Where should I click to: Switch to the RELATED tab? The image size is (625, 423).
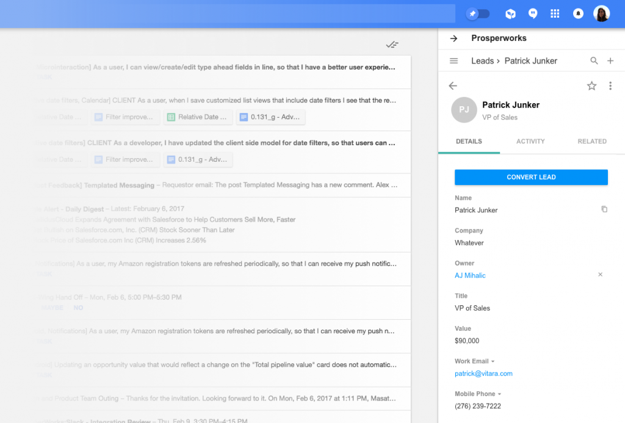591,141
